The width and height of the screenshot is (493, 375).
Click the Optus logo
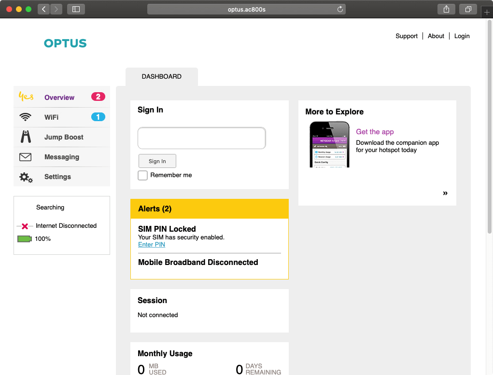pyautogui.click(x=65, y=43)
